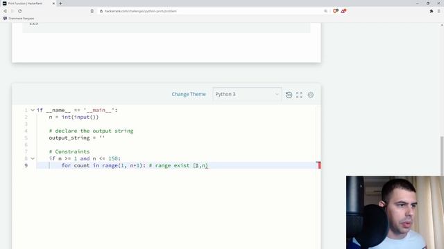Click the comment '# declare the output string'
The image size is (444, 249).
tap(91, 131)
